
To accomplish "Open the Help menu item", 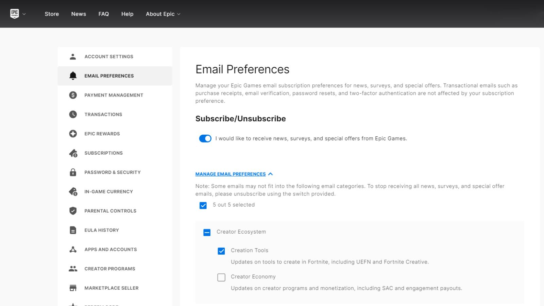I will click(x=127, y=14).
